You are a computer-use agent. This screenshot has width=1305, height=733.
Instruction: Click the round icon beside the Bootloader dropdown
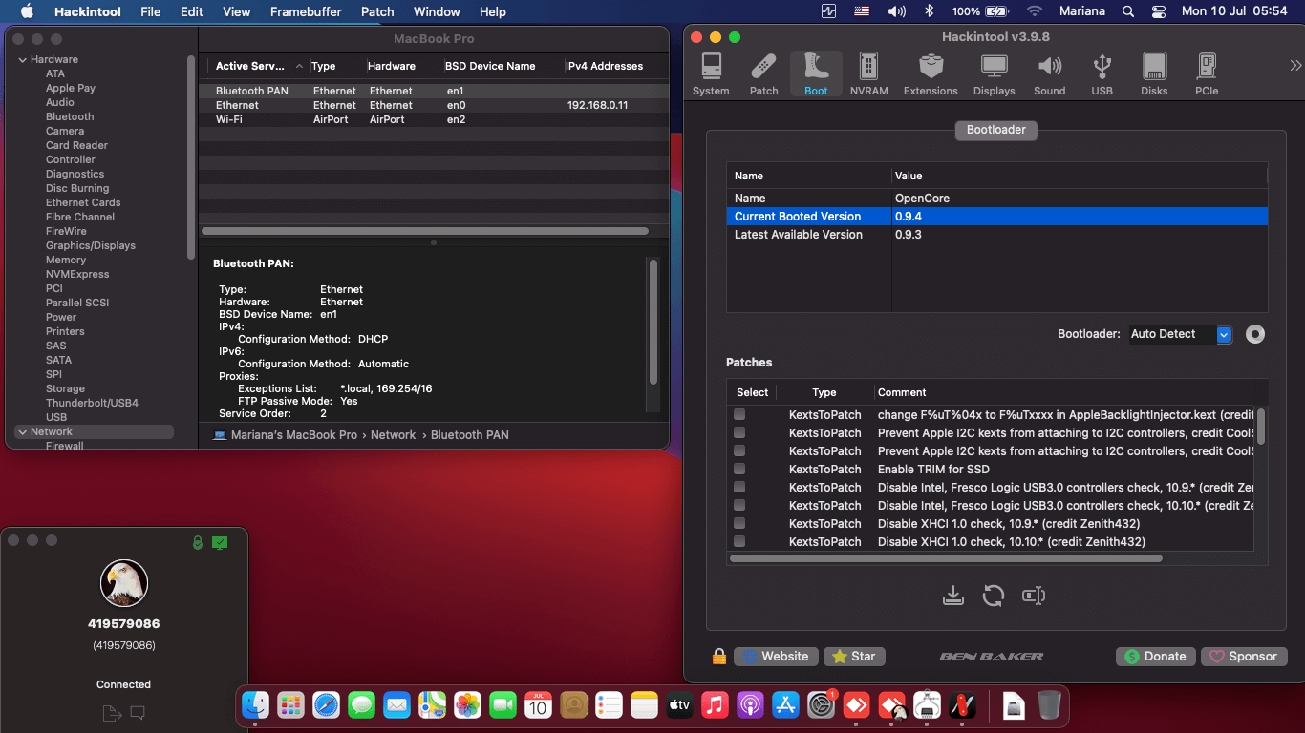pyautogui.click(x=1255, y=334)
